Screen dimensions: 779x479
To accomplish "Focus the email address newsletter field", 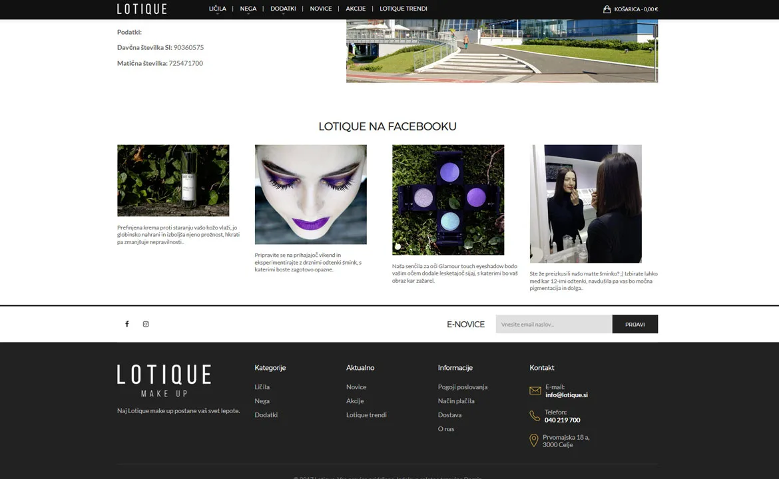I will 554,324.
